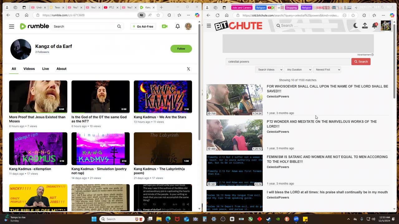Show hidden icons in system tray
399x224 pixels.
[x=349, y=219]
